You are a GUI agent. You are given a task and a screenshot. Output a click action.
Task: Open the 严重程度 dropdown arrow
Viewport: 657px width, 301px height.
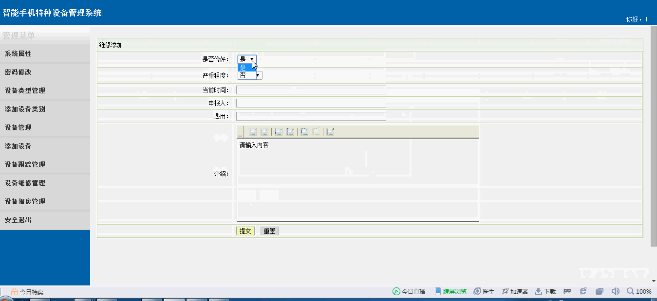258,75
